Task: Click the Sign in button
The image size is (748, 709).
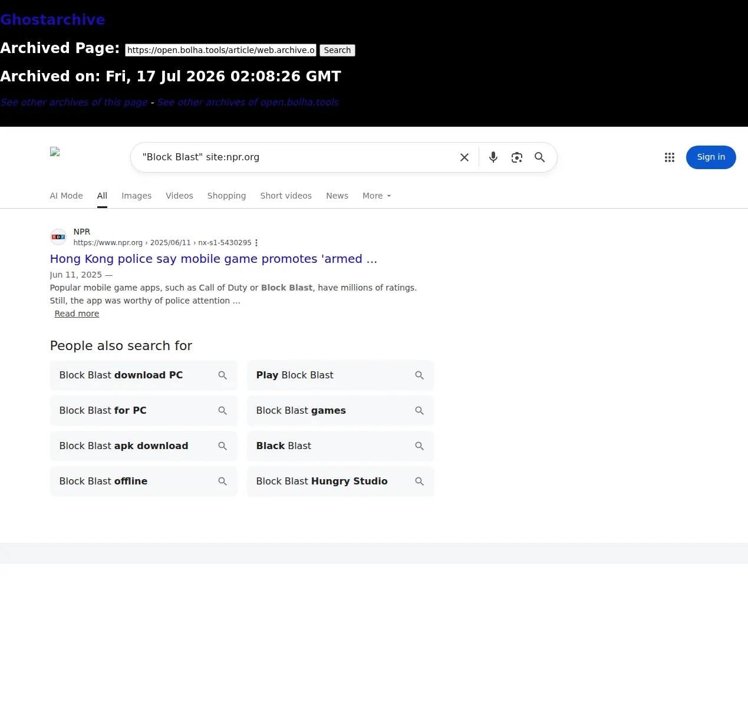Action: point(711,157)
